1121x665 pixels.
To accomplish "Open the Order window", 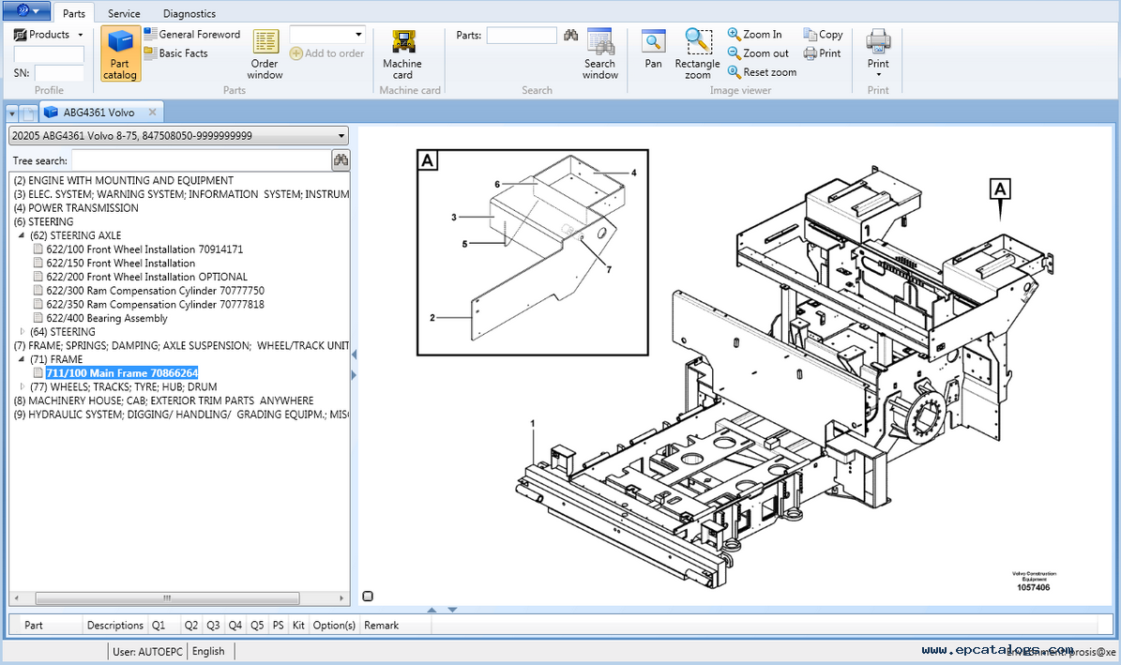I will point(265,53).
